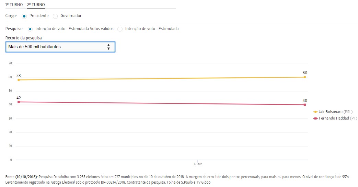Pick the plain Intenção de voto - Estimulada option
The width and height of the screenshot is (358, 187).
click(120, 29)
